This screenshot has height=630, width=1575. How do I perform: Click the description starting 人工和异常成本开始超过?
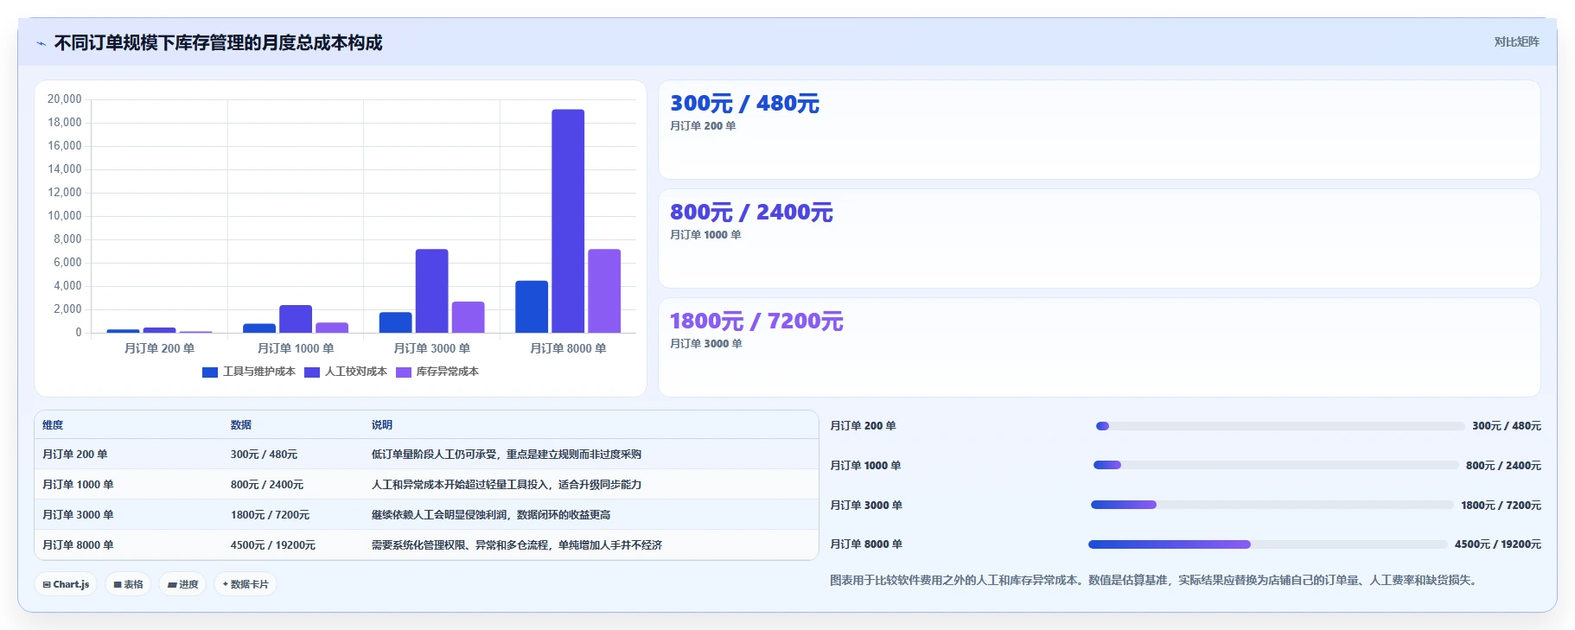[x=507, y=485]
